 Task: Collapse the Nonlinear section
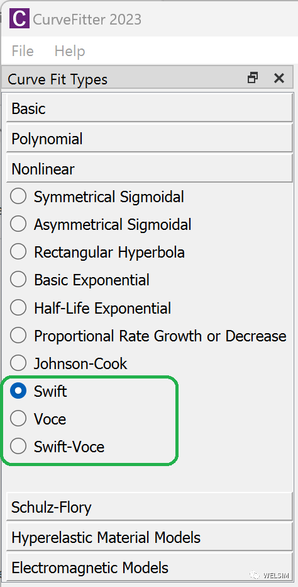coord(149,169)
